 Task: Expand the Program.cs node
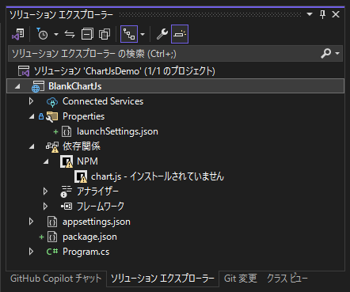tap(31, 252)
